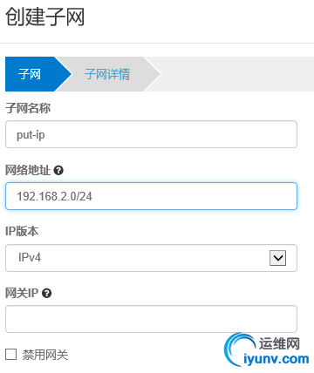Focus the 子网名称 field containing put-ip
314x373 pixels.
(x=151, y=134)
